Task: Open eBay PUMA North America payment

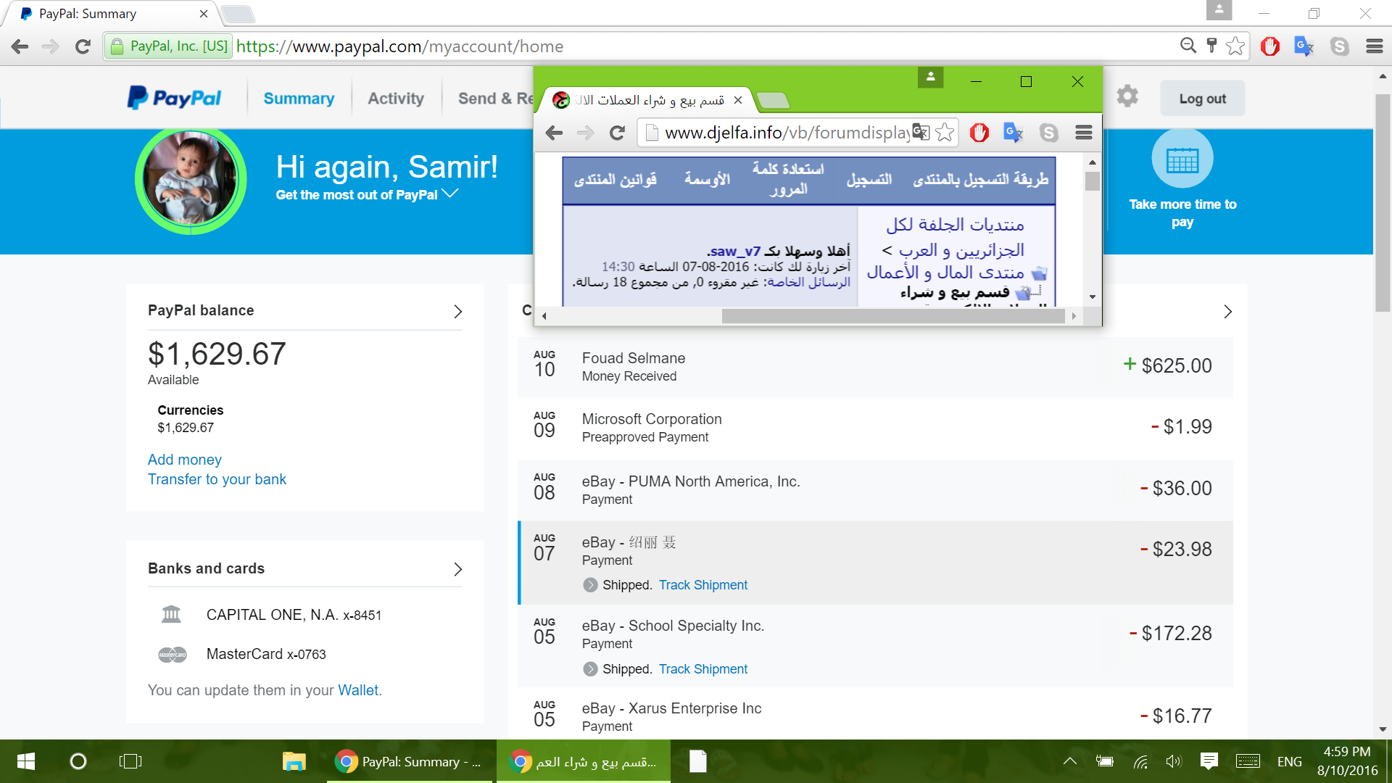Action: click(875, 489)
